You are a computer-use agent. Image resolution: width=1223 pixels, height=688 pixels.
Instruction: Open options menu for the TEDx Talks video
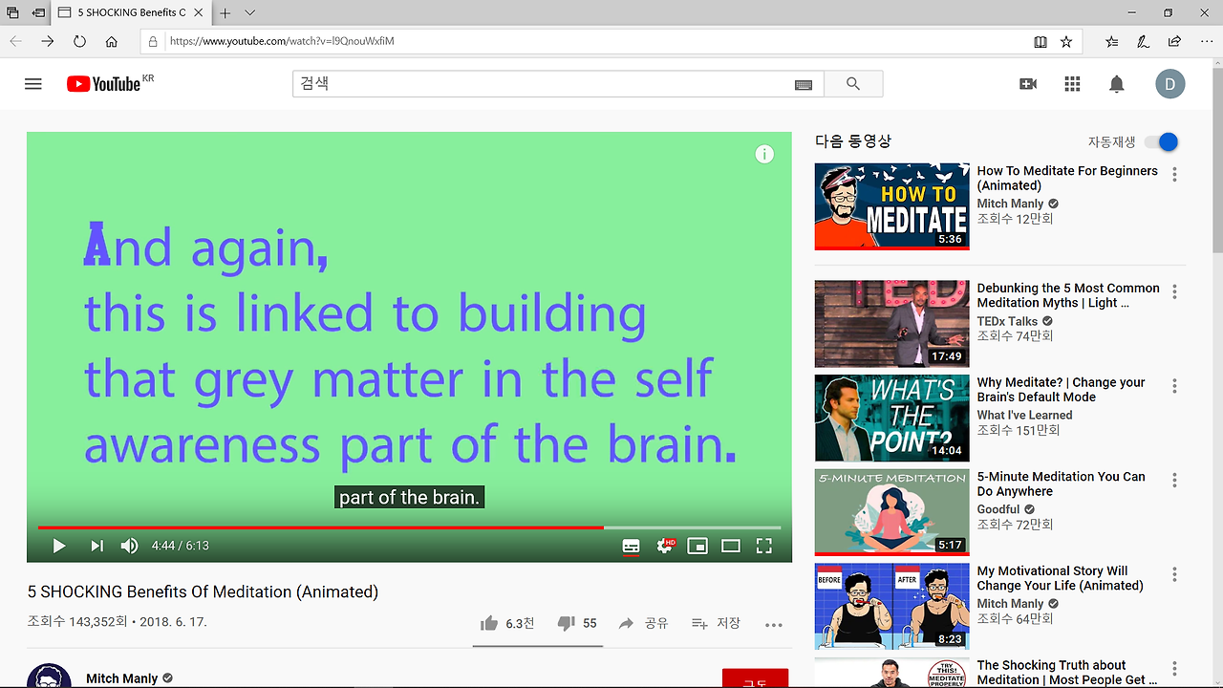tap(1174, 291)
